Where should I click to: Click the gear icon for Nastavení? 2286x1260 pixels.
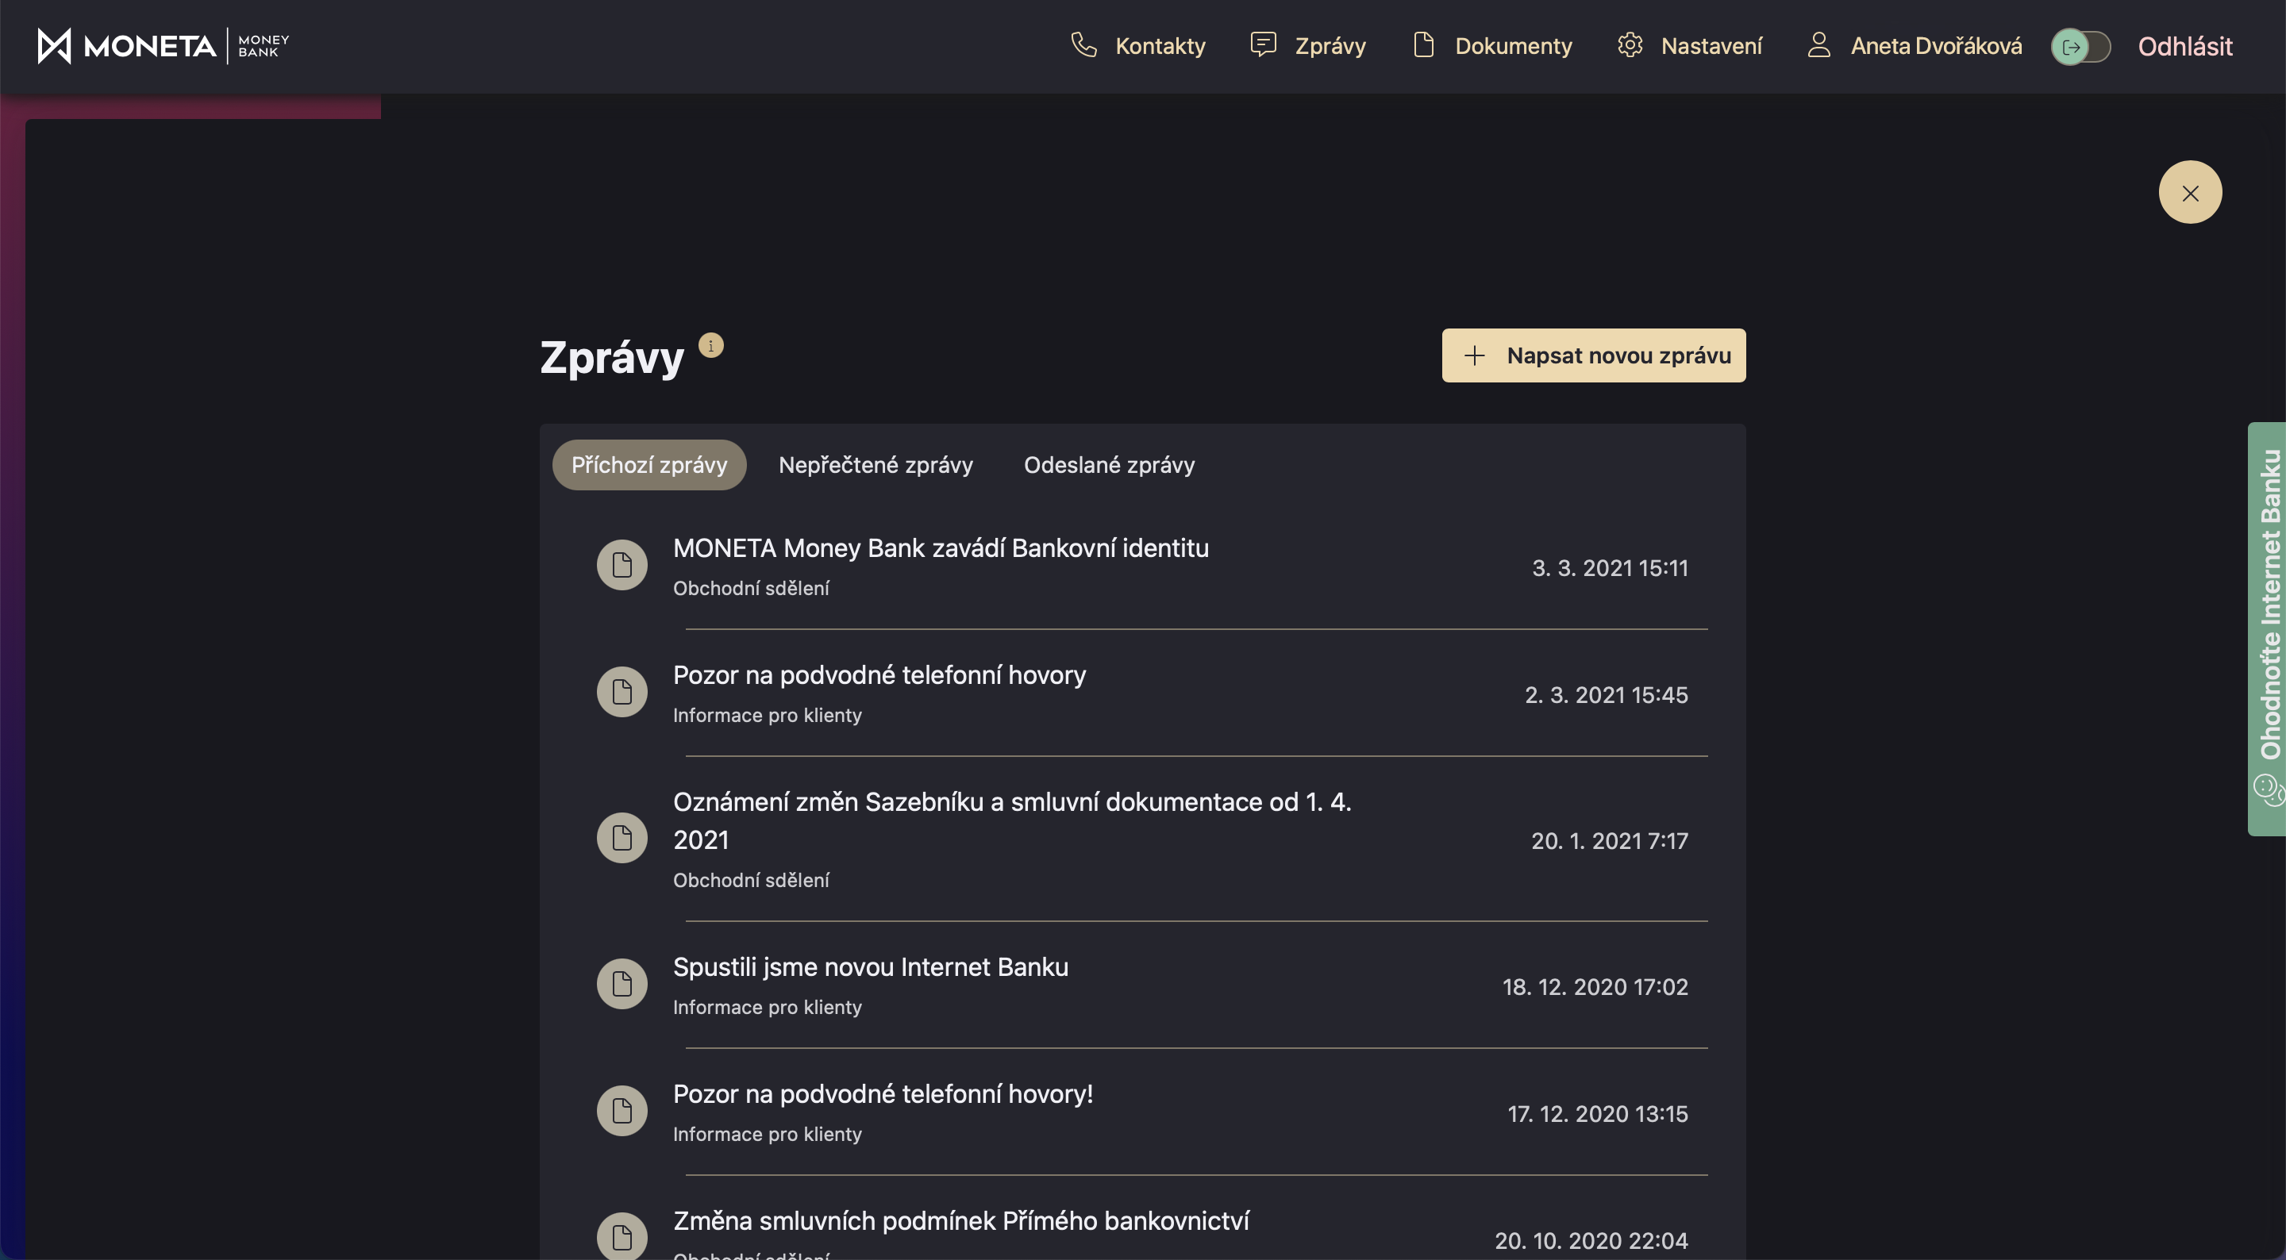coord(1630,45)
